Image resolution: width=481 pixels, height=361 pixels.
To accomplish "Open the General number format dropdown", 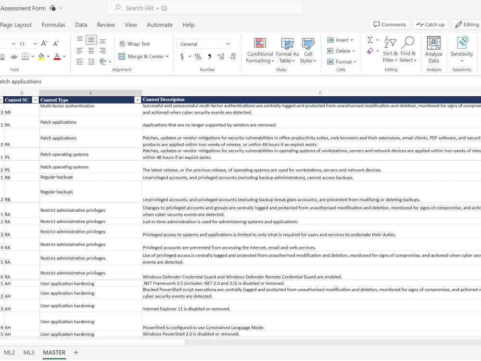I will point(226,44).
